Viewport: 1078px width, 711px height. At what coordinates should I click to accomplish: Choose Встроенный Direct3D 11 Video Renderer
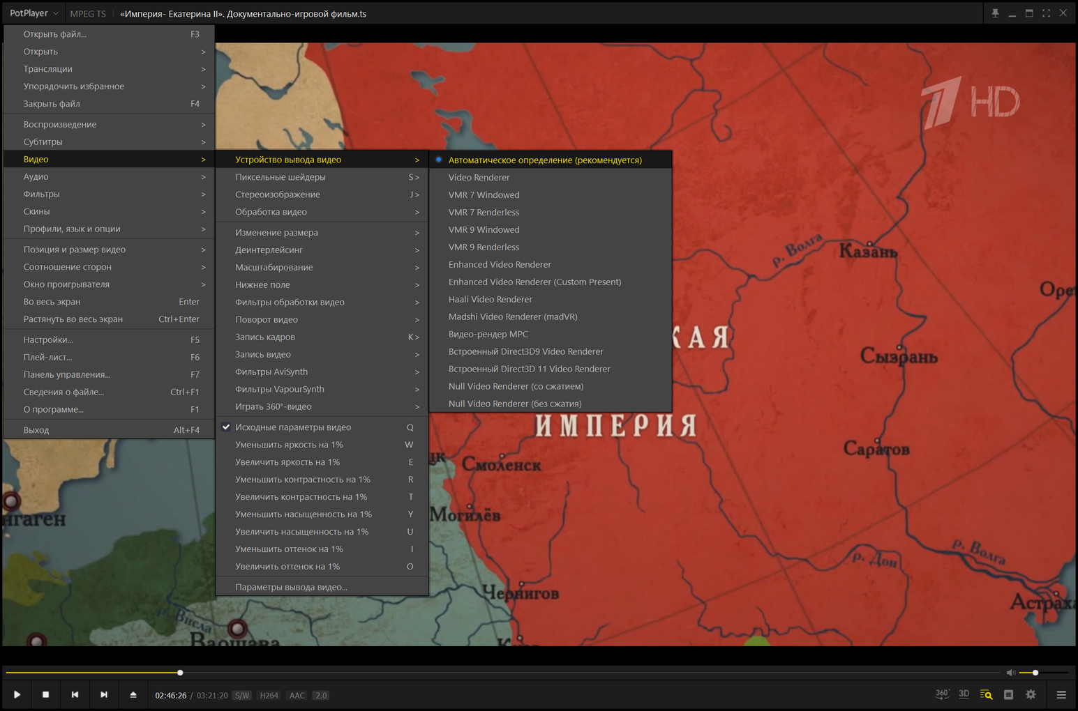pyautogui.click(x=551, y=369)
